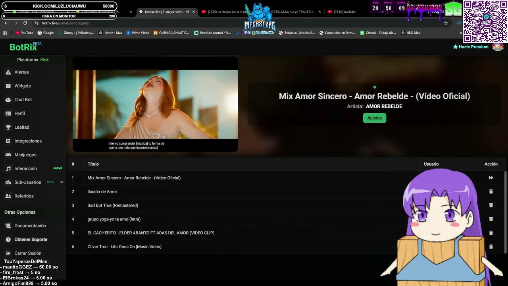Click the song title Ilusión de Amor
The width and height of the screenshot is (508, 286).
pos(102,191)
